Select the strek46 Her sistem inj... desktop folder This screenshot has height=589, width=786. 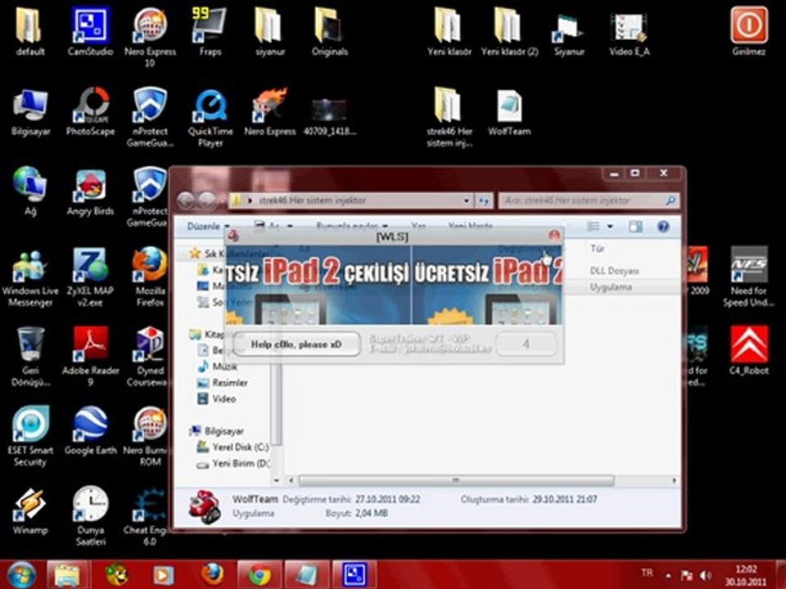click(449, 117)
